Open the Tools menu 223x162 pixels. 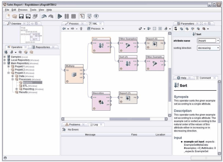coord(33,10)
